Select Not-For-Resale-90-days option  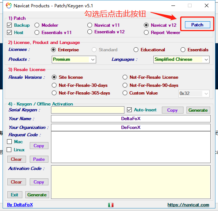pyautogui.click(x=125, y=85)
